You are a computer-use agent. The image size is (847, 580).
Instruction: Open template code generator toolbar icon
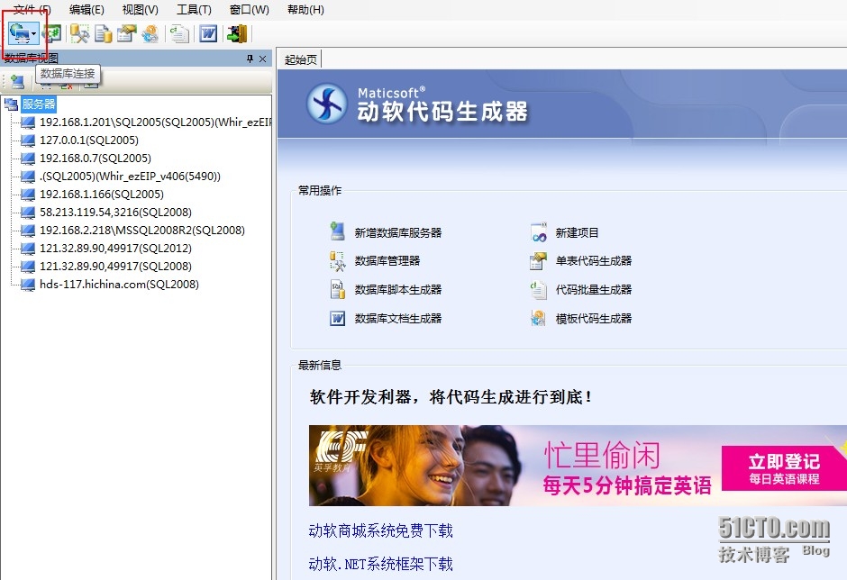coord(150,33)
